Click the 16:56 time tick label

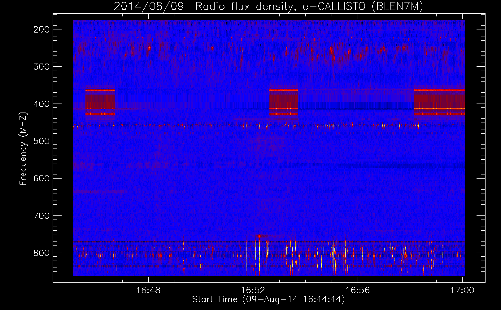coord(358,290)
